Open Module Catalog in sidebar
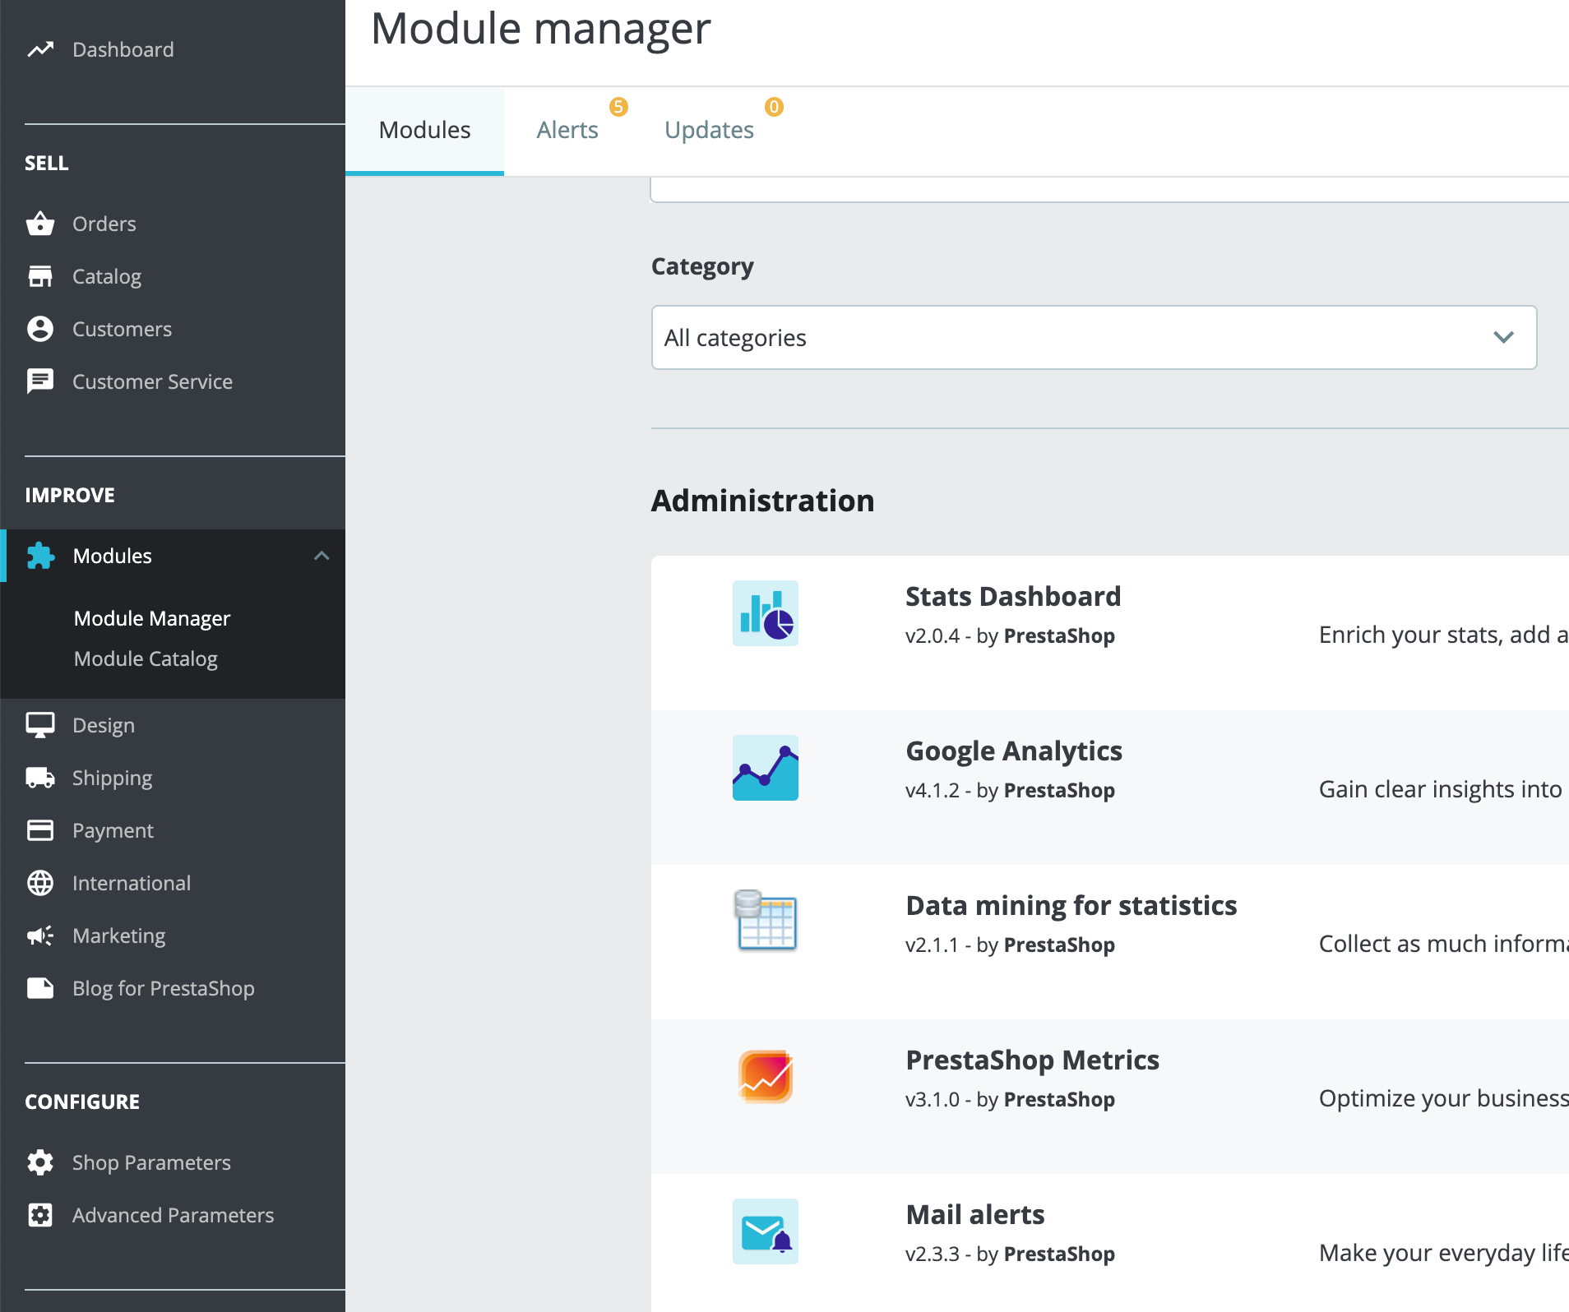 [146, 659]
